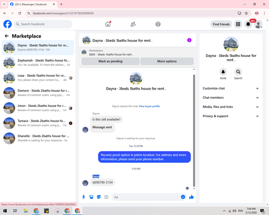Open Loaa conversation in list

38,78
